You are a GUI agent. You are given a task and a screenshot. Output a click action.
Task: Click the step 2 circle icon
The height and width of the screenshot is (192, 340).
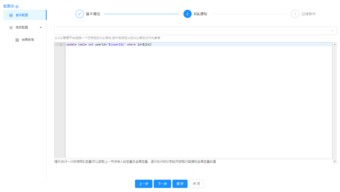(x=188, y=14)
